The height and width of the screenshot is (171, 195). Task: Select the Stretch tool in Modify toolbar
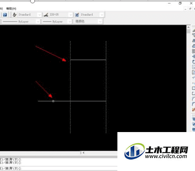coord(193,72)
